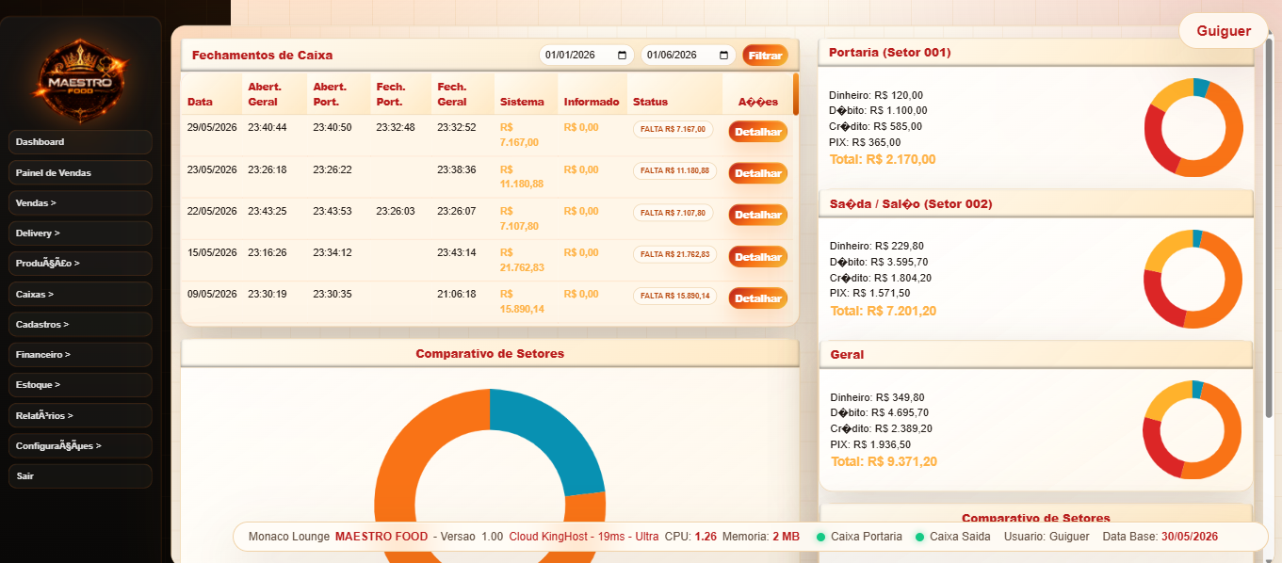Open Painel de Vendas in sidebar
The image size is (1282, 563).
pyautogui.click(x=80, y=172)
